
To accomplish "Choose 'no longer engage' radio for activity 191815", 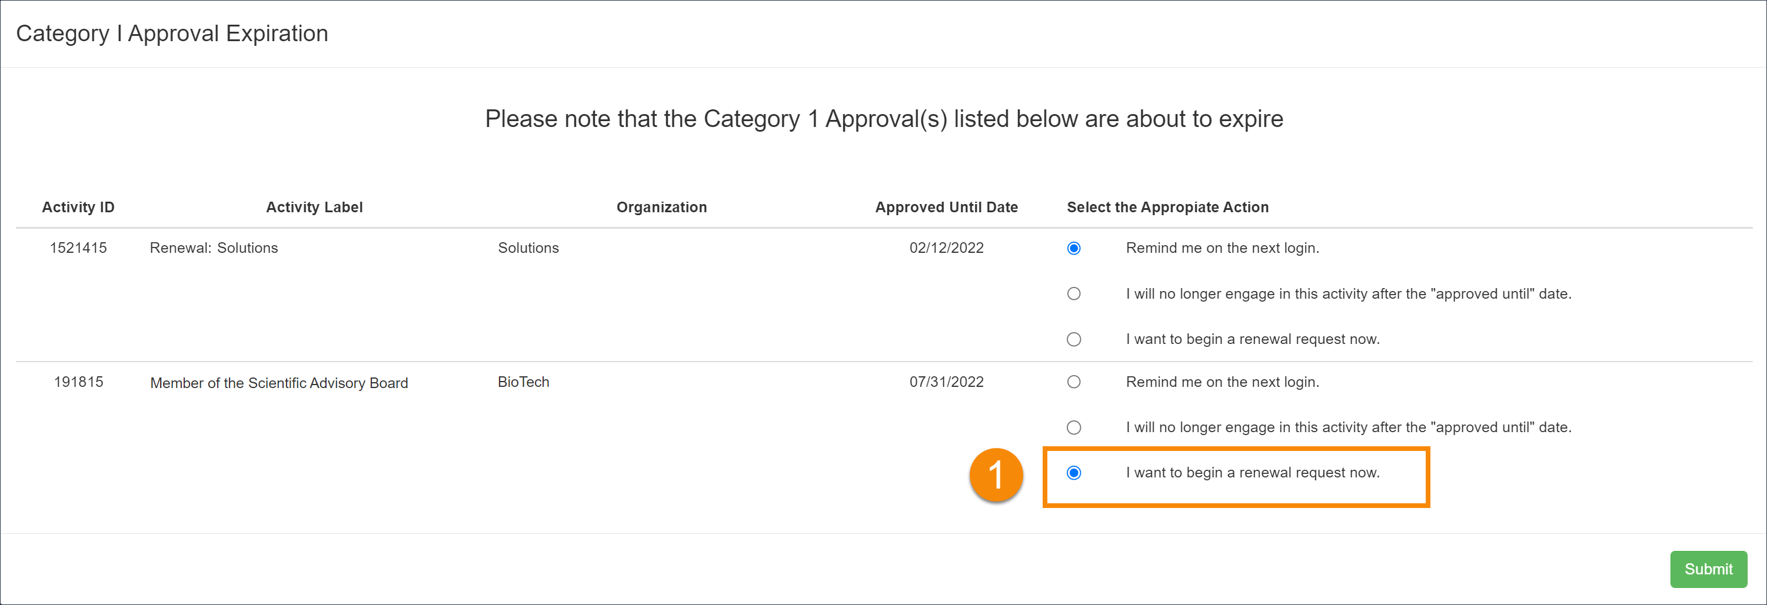I will (1073, 427).
